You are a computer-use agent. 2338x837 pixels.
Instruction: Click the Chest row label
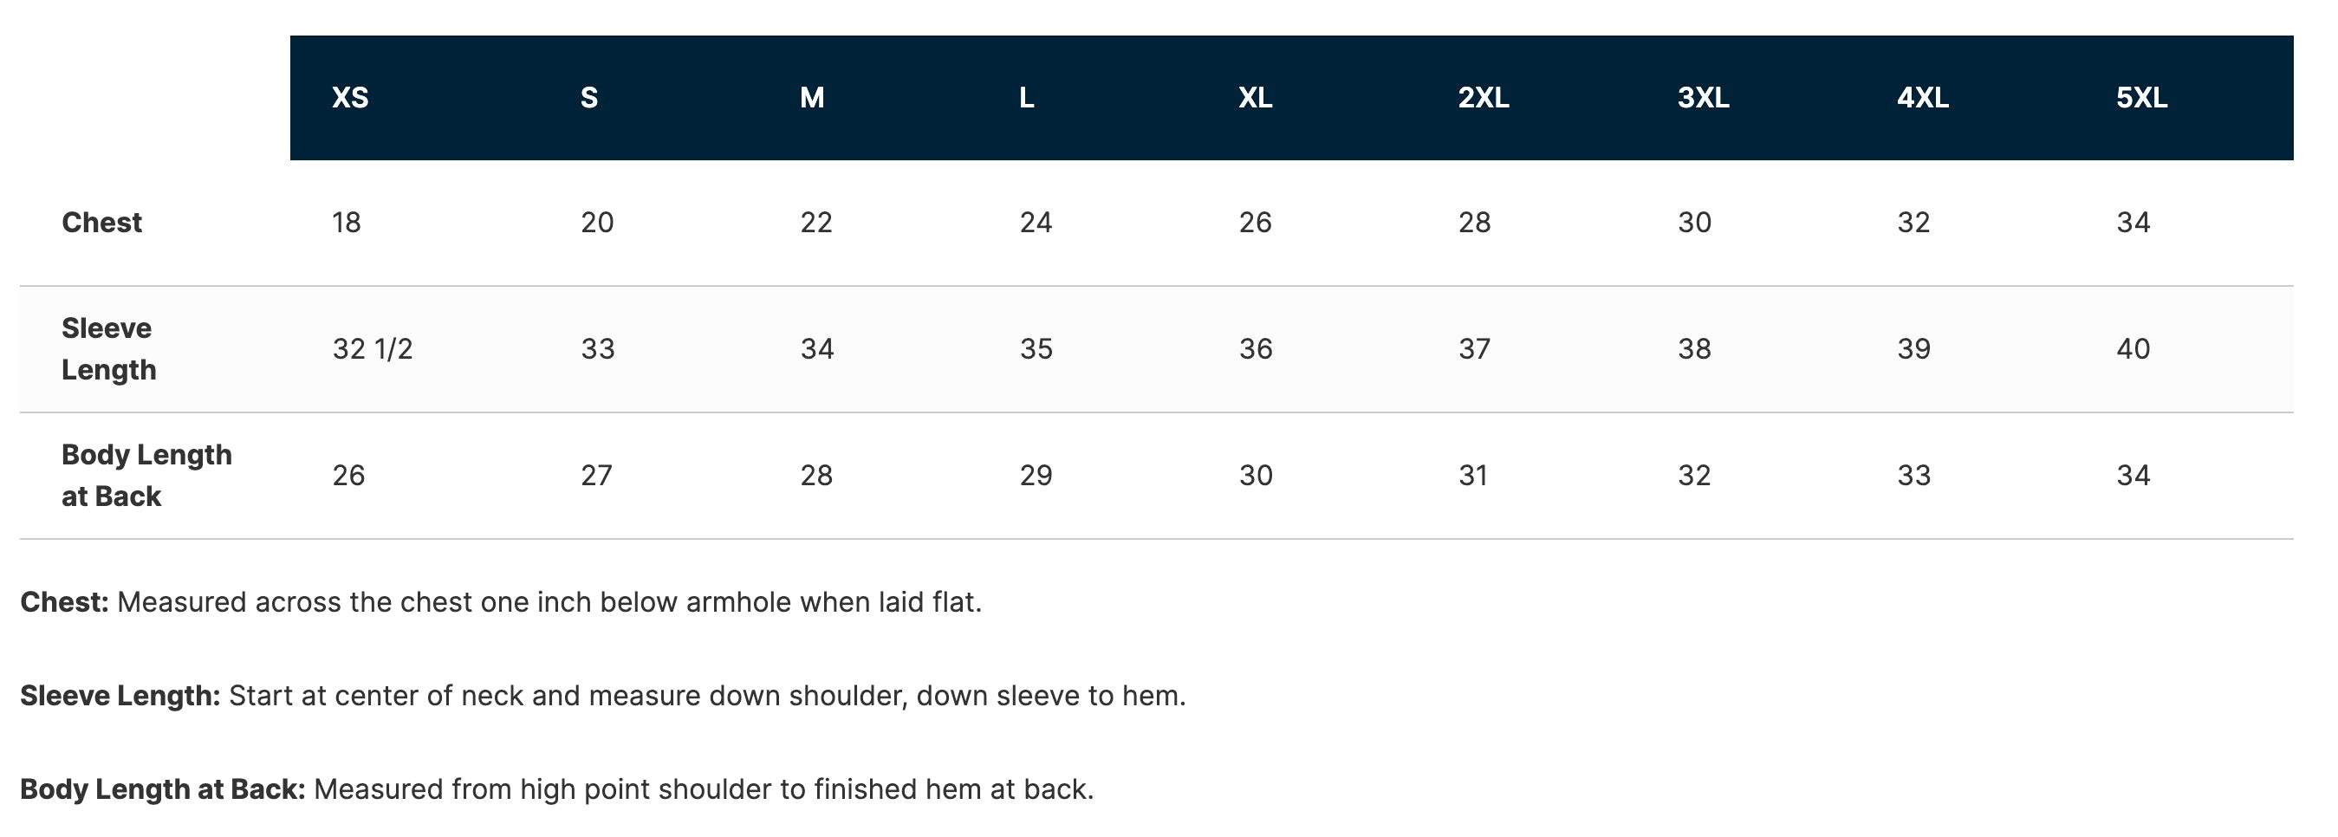101,223
